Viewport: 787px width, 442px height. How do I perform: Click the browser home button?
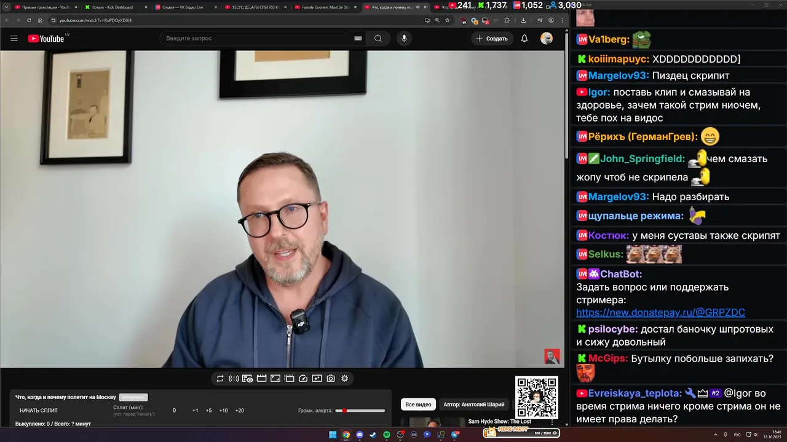[40, 20]
